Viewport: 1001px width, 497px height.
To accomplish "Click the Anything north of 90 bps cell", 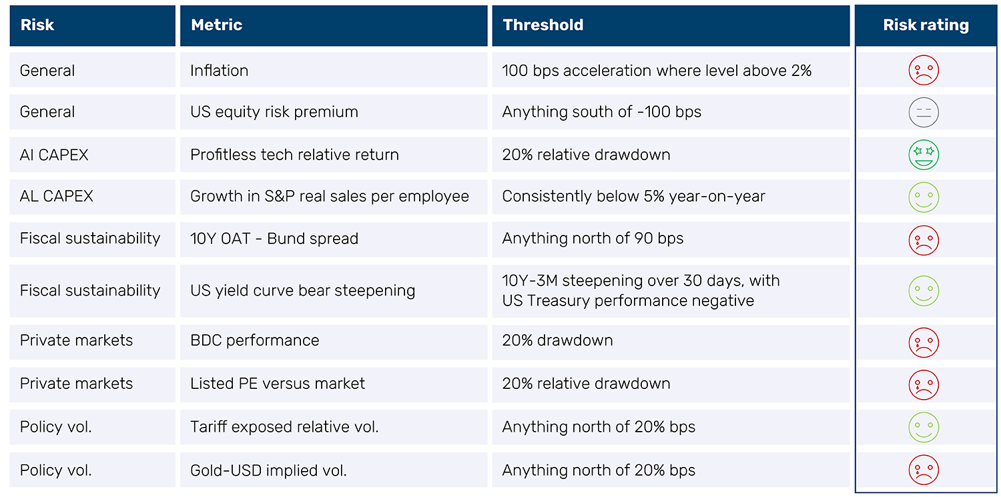I will [x=593, y=239].
